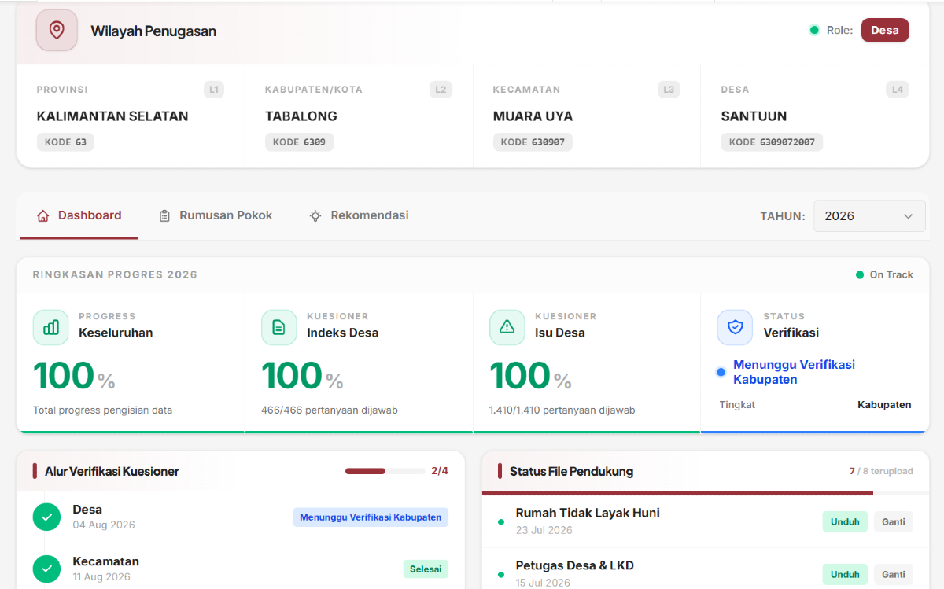Click the green status dot beside Role

coord(814,31)
